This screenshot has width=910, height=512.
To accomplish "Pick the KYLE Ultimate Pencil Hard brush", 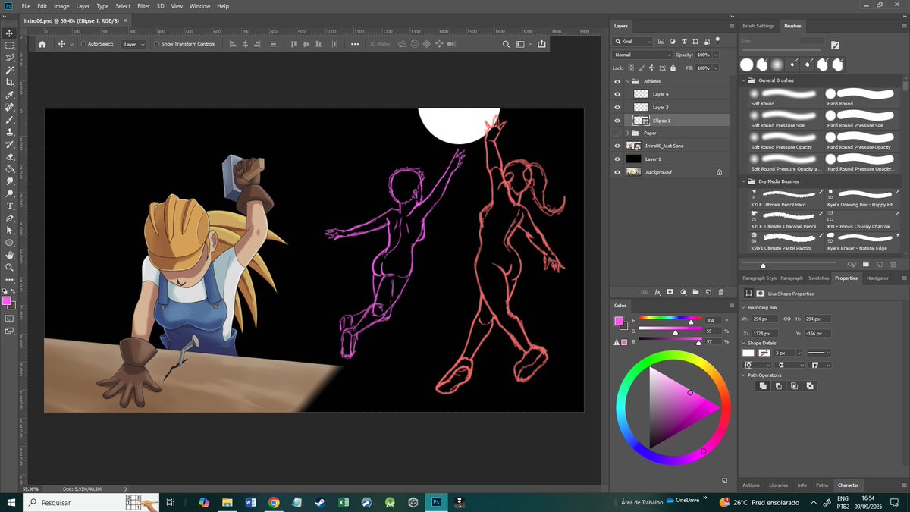I will pos(785,199).
